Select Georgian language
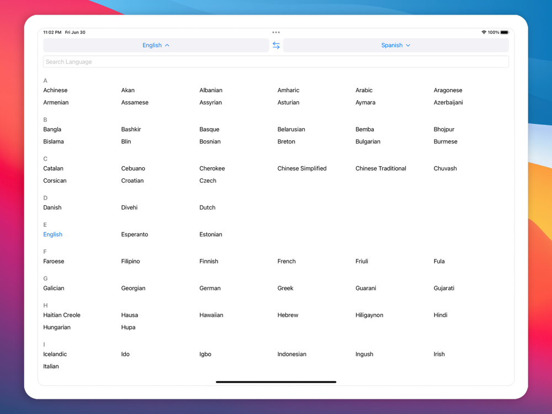This screenshot has height=414, width=552. (x=133, y=288)
